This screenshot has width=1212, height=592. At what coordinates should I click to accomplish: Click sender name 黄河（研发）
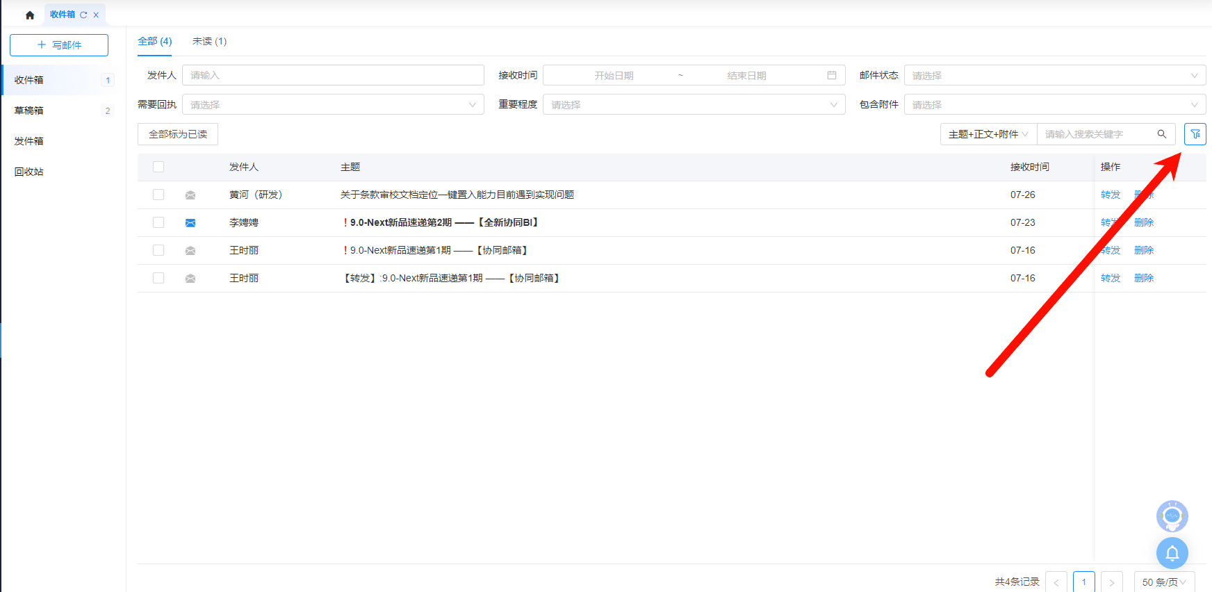[256, 195]
